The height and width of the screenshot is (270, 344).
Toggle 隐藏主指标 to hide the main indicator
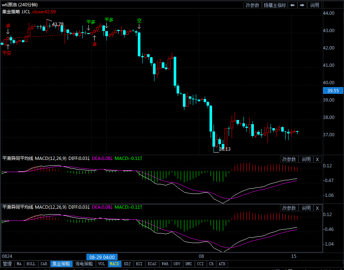(x=275, y=5)
